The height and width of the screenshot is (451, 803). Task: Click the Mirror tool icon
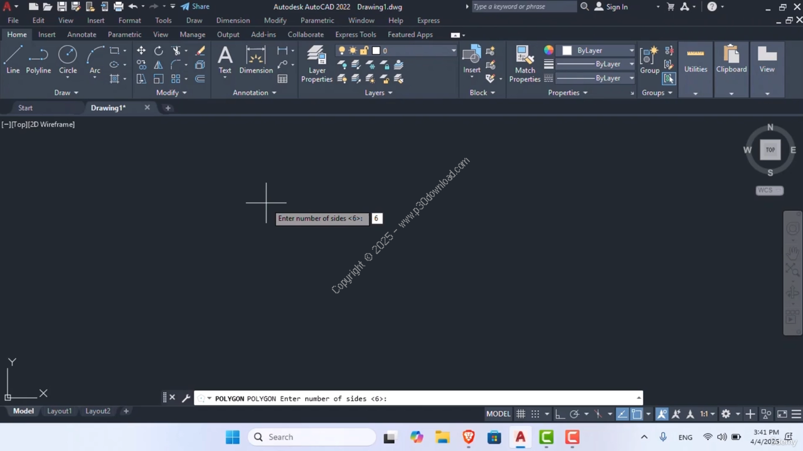coord(159,65)
